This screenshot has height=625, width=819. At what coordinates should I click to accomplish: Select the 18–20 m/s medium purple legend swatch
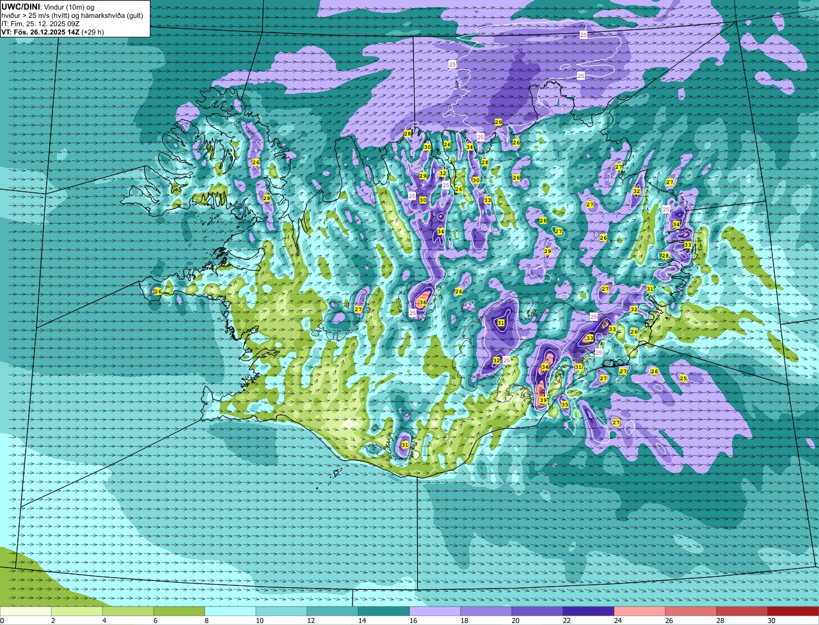point(486,612)
